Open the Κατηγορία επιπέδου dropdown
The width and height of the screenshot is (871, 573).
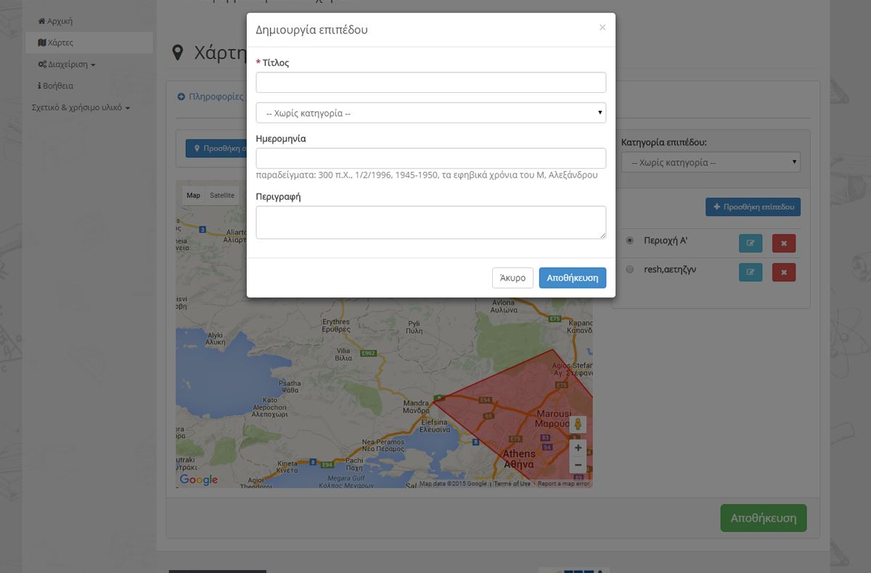(x=710, y=162)
